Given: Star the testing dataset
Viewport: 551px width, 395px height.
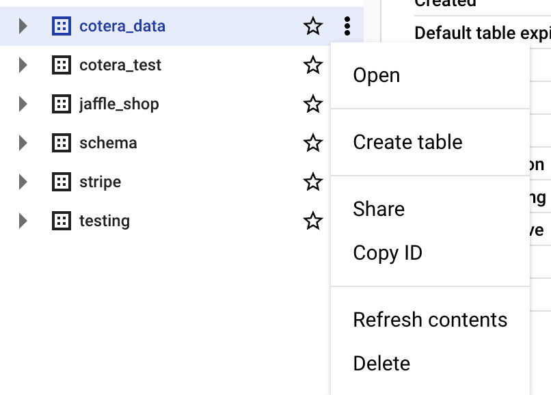Looking at the screenshot, I should 313,221.
